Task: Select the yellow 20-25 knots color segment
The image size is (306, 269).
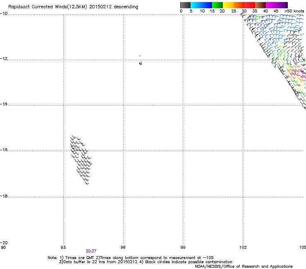Action: point(228,5)
